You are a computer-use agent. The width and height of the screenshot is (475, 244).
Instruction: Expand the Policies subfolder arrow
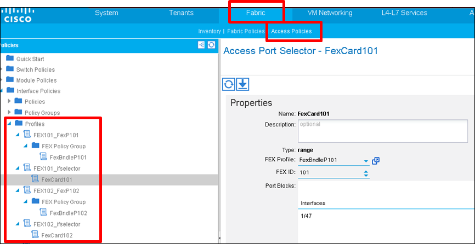(x=9, y=101)
